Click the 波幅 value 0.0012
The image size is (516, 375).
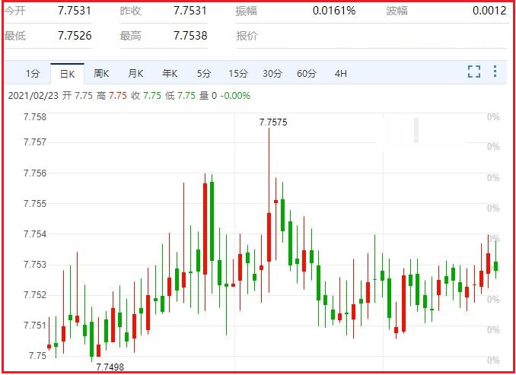tap(489, 11)
